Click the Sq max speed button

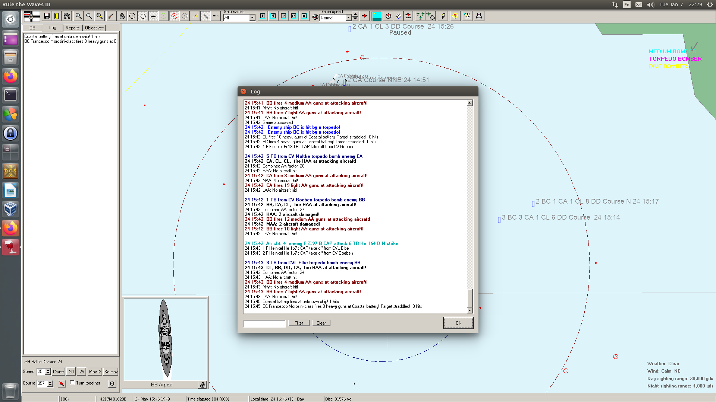[111, 372]
